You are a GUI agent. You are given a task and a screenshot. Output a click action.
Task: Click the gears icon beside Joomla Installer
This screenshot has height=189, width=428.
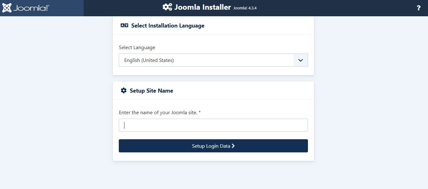click(167, 7)
